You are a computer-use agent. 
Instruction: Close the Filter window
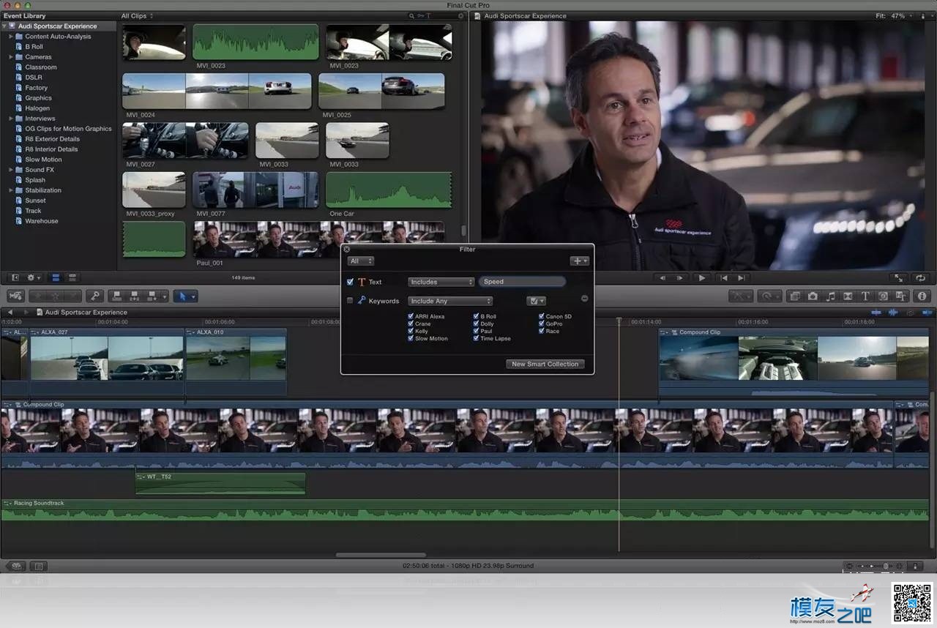(347, 250)
